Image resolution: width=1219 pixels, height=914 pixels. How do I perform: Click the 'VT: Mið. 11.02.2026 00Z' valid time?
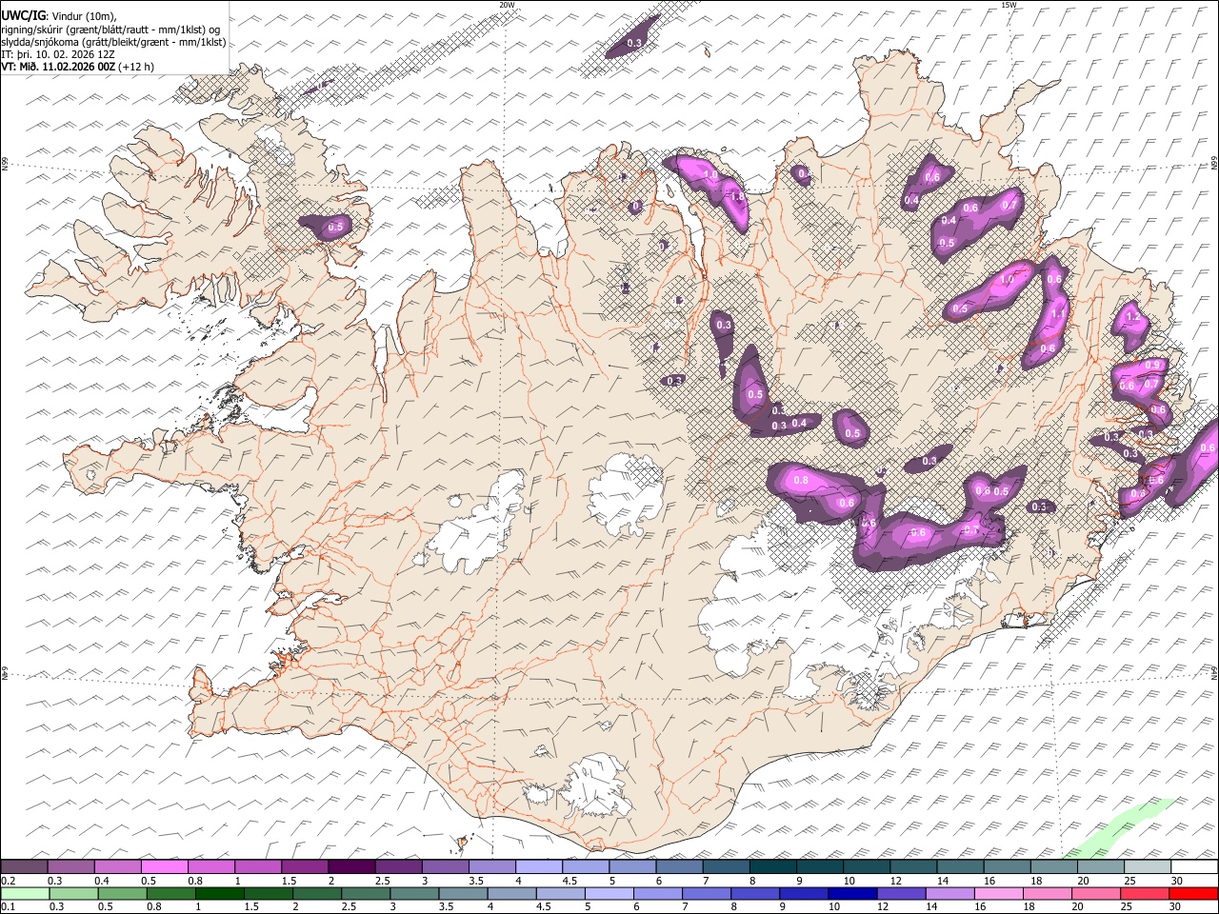[x=58, y=67]
